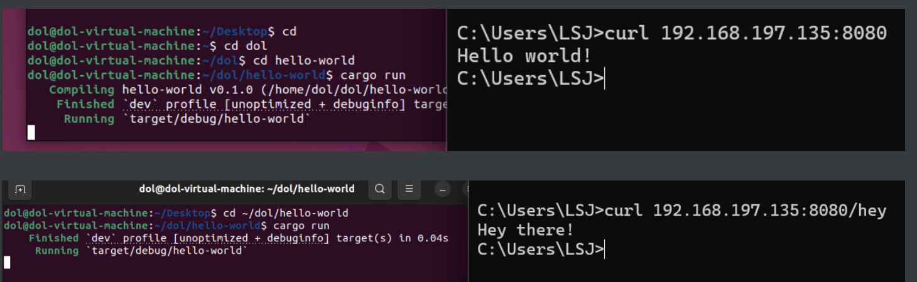The height and width of the screenshot is (282, 917).
Task: Click 'target/debug/hello-world' in the upper terminal
Action: (220, 119)
